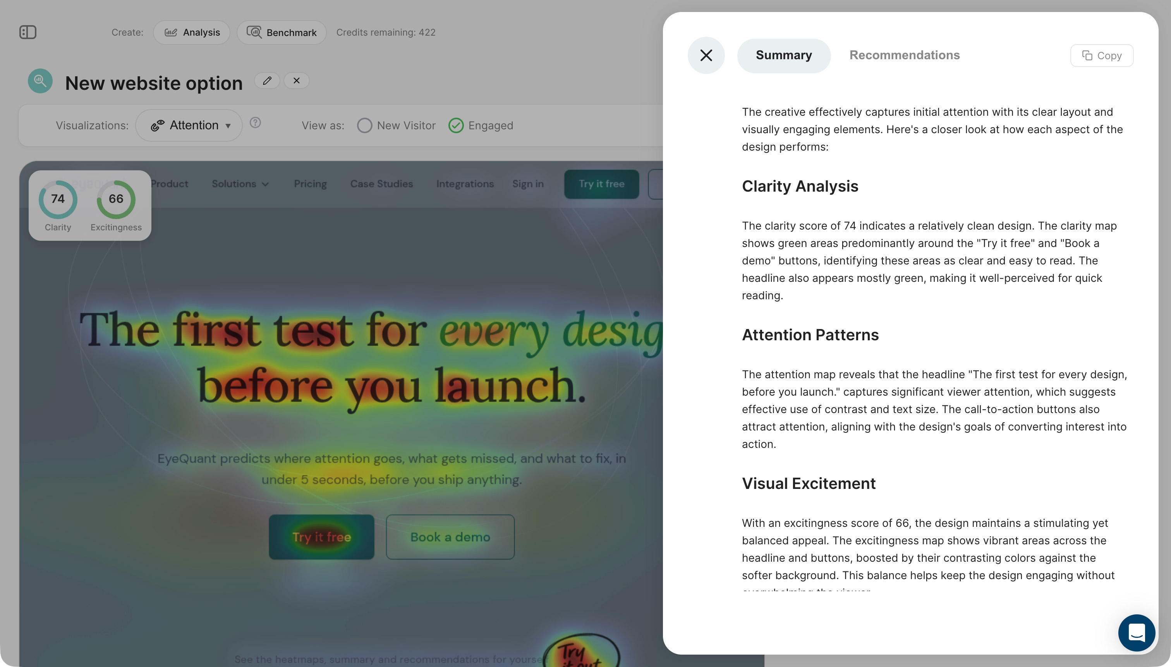Switch to the Recommendations tab
The height and width of the screenshot is (667, 1171).
coord(904,55)
